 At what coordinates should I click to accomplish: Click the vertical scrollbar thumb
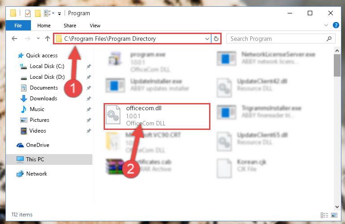pyautogui.click(x=337, y=65)
